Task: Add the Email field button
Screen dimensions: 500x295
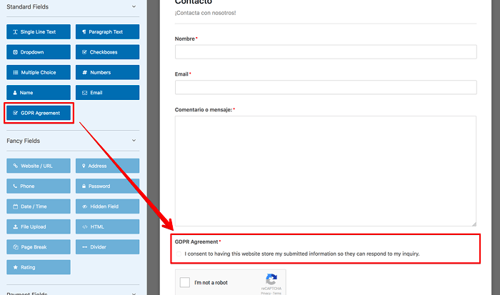Action: point(107,92)
